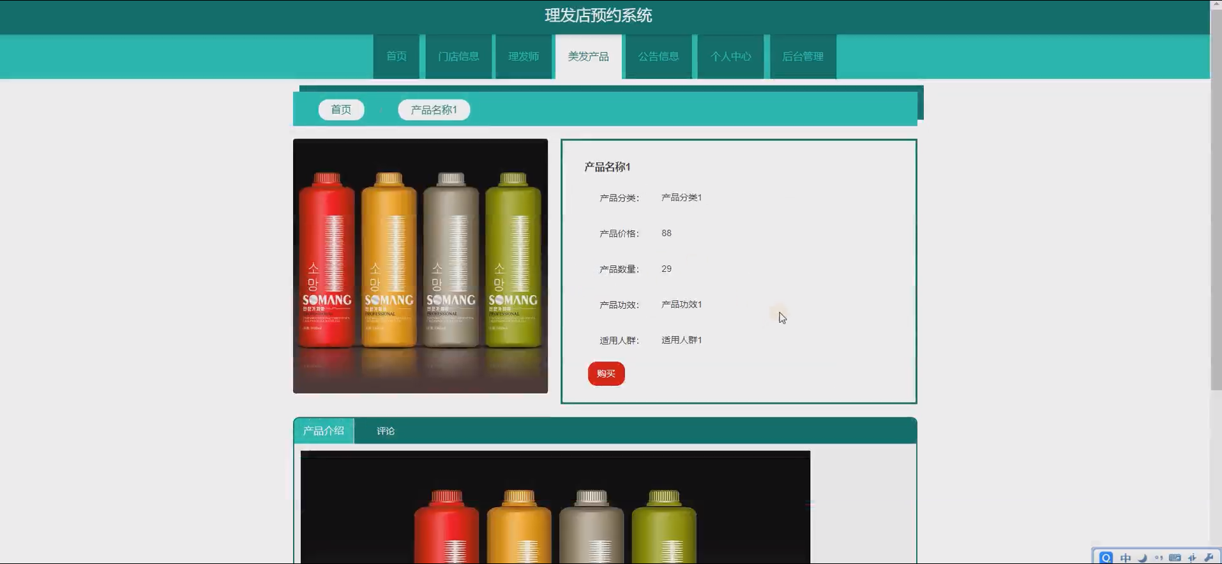The width and height of the screenshot is (1222, 564).
Task: Click the 产品名称1 heading in the detail panel
Action: tap(607, 167)
